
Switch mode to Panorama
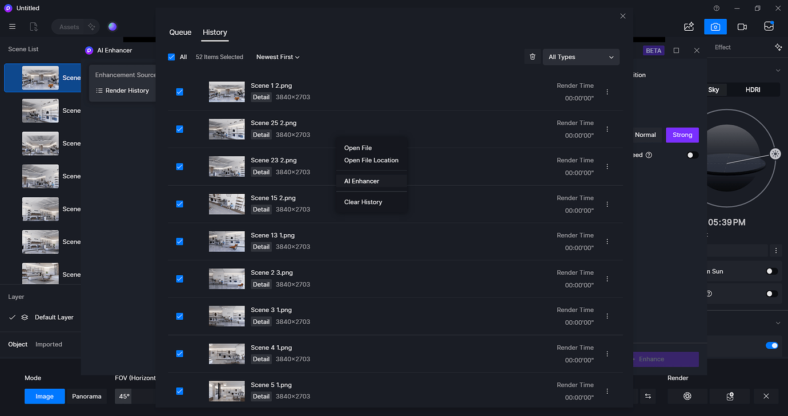click(87, 397)
